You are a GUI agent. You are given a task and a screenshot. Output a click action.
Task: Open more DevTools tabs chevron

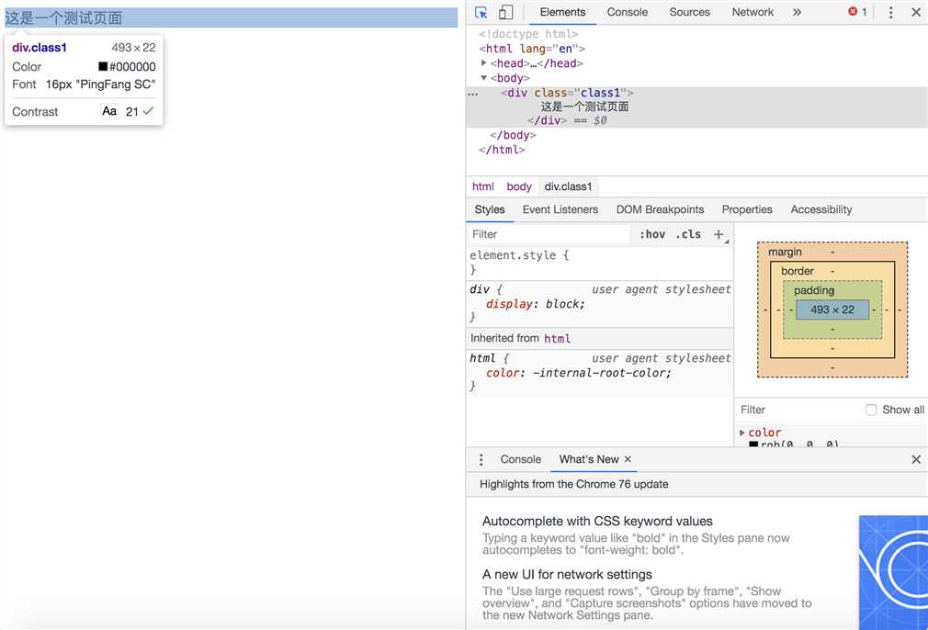coord(797,13)
